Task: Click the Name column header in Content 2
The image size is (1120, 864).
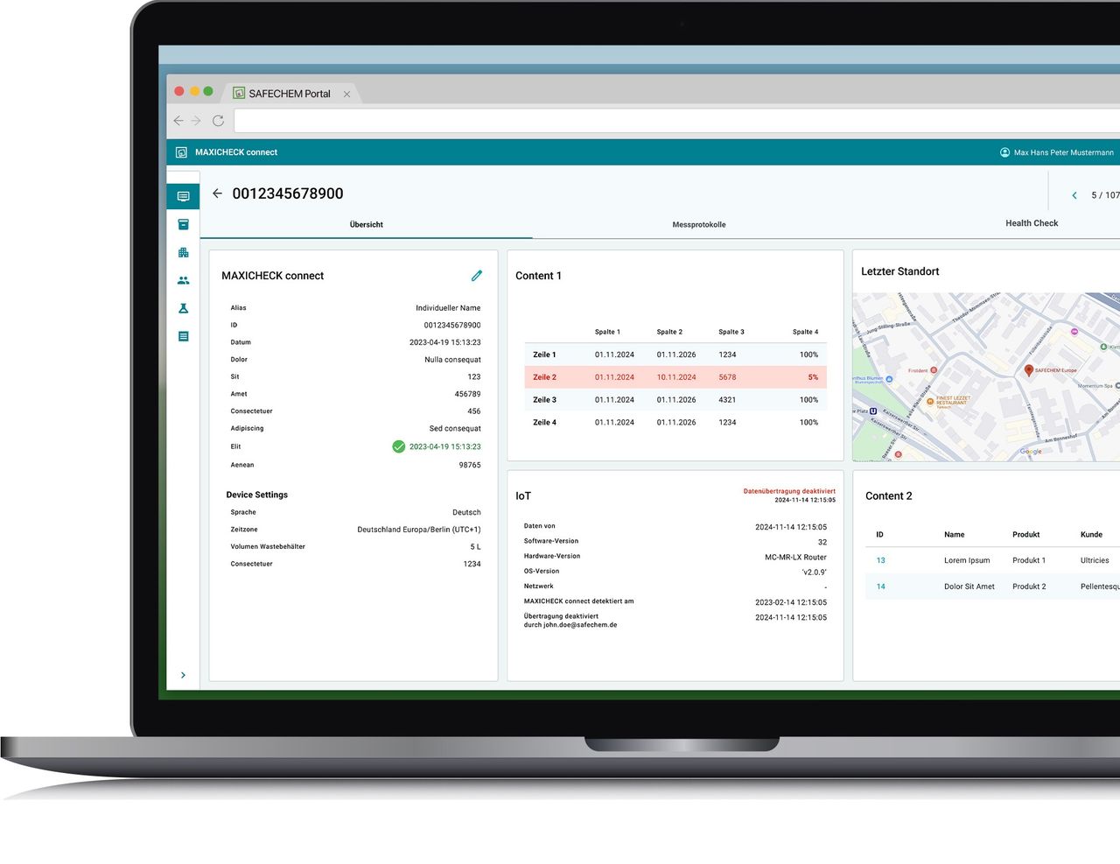Action: click(x=954, y=534)
